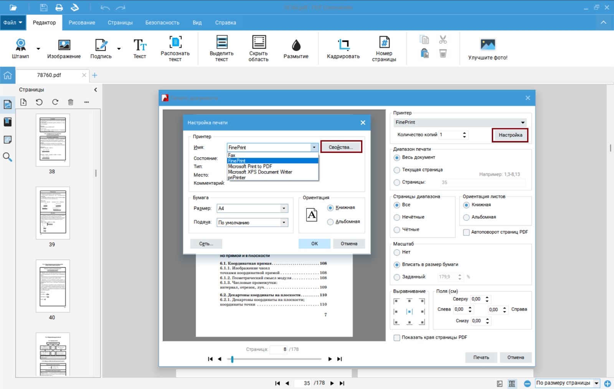Choose Выделить текст highlight tool
614x389 pixels.
[x=221, y=48]
